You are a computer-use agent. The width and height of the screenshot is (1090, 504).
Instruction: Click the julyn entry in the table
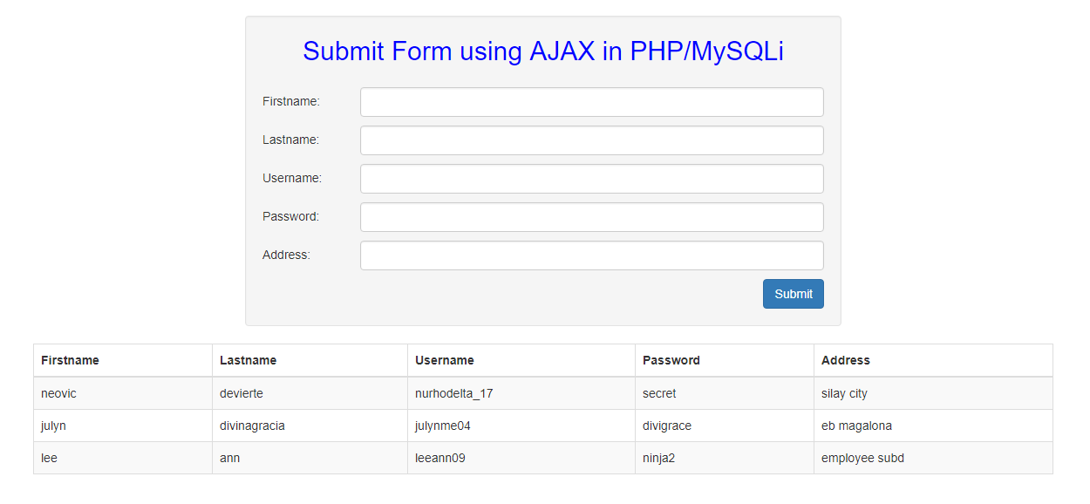click(53, 426)
